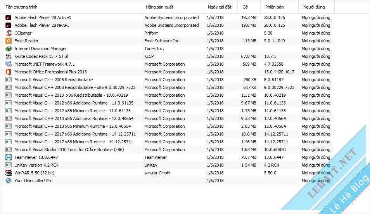Click the WinRAR 5.50 icon
370x214 pixels.
9,173
